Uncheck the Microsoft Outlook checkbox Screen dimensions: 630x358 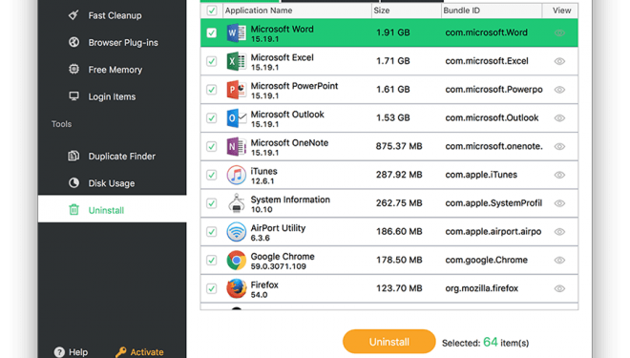coord(212,118)
